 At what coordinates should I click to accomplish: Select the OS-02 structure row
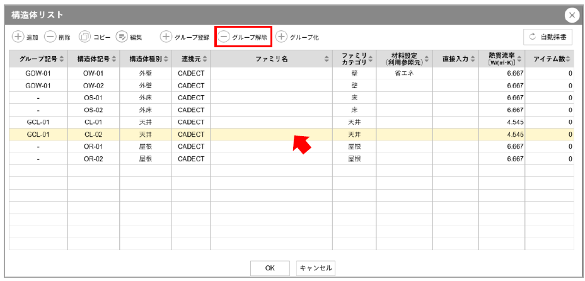coord(93,110)
